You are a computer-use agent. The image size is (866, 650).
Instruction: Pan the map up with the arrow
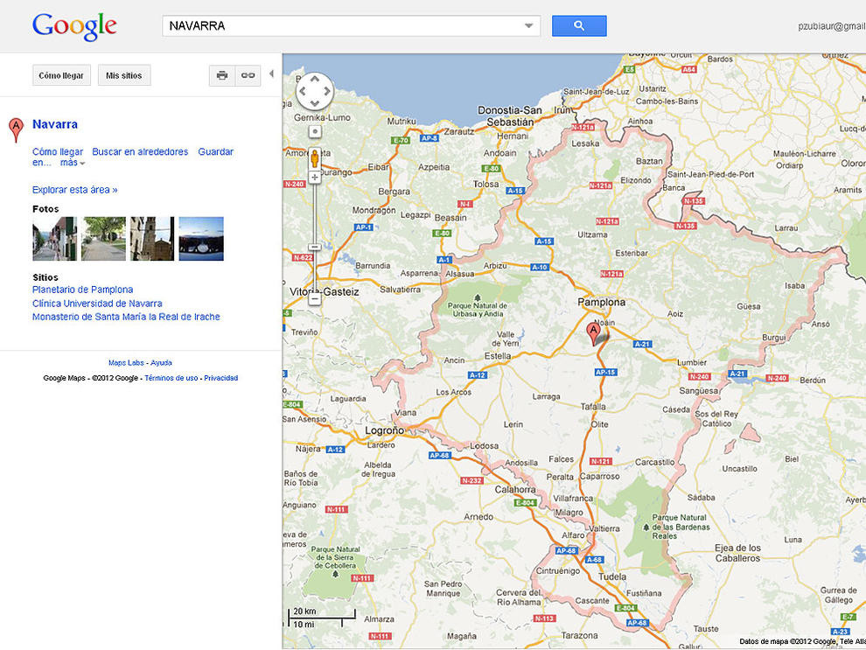(x=315, y=79)
